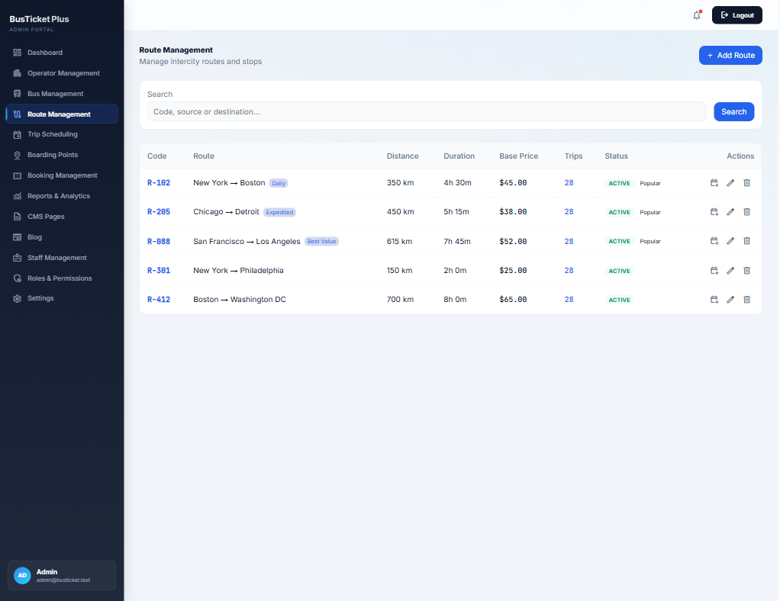Edit route R-088 with the pencil icon
This screenshot has width=780, height=601.
(730, 241)
